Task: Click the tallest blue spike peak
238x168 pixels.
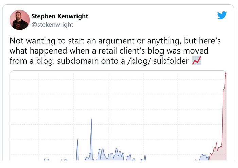Action: coord(91,119)
